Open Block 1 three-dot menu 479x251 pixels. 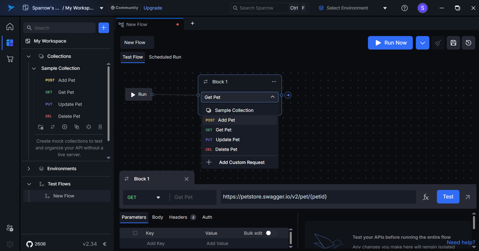tap(274, 82)
